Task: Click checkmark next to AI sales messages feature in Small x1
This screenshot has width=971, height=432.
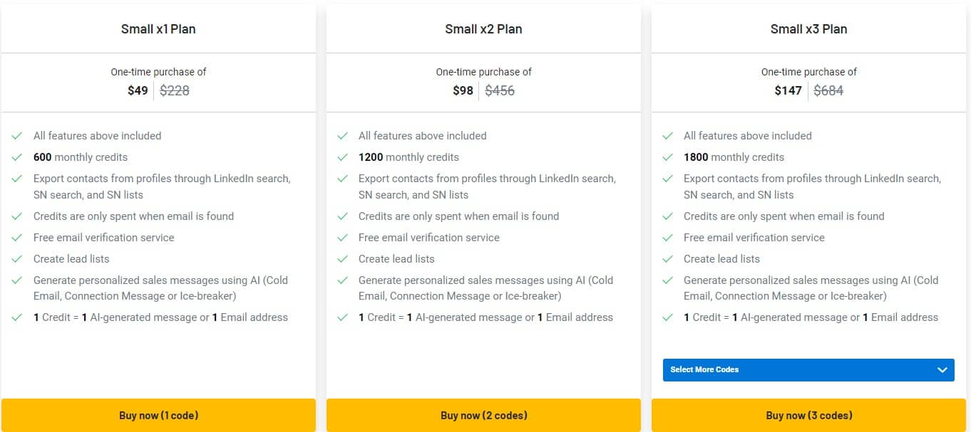Action: point(17,280)
